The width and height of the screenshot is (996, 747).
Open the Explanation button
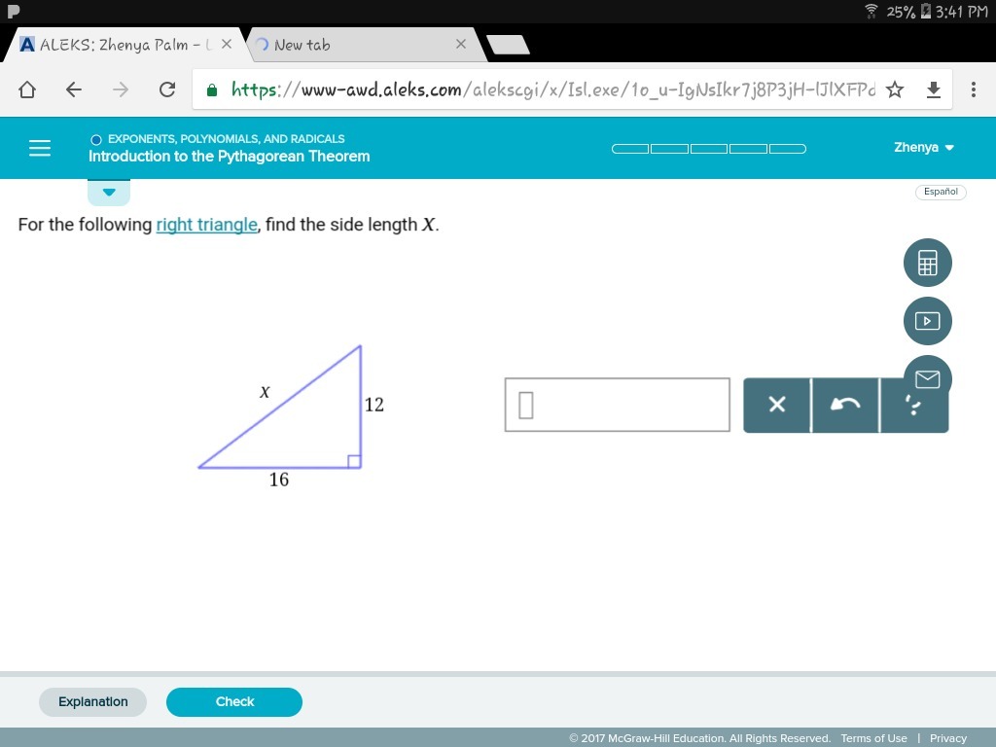[x=92, y=702]
